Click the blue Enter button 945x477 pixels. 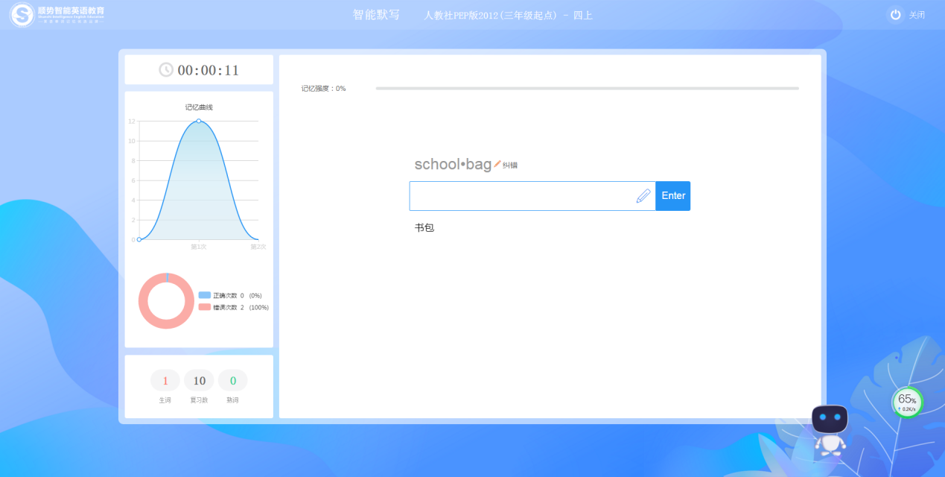[673, 196]
